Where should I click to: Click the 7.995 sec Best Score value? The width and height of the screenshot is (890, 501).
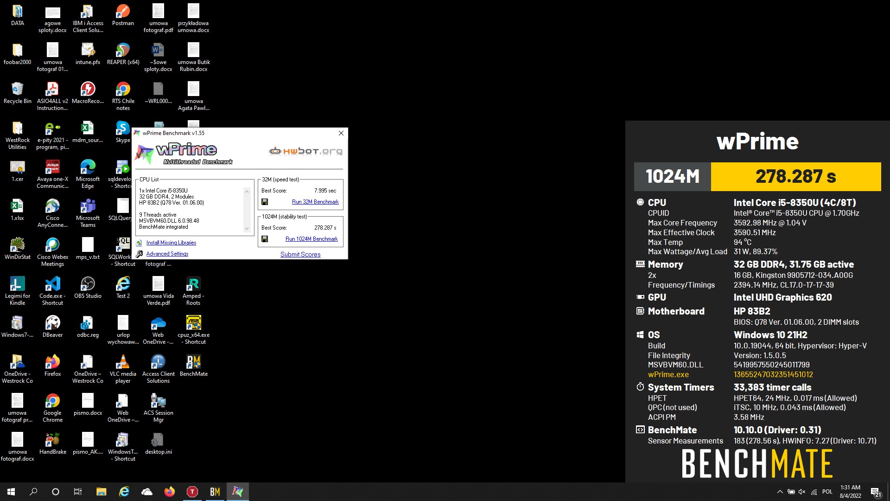325,191
